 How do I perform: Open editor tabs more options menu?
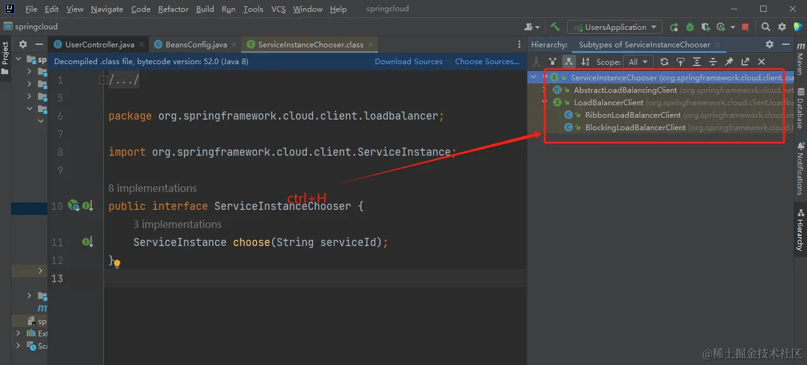point(520,44)
